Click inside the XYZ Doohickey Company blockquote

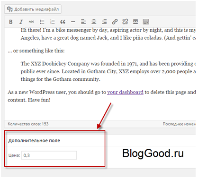click(108, 71)
